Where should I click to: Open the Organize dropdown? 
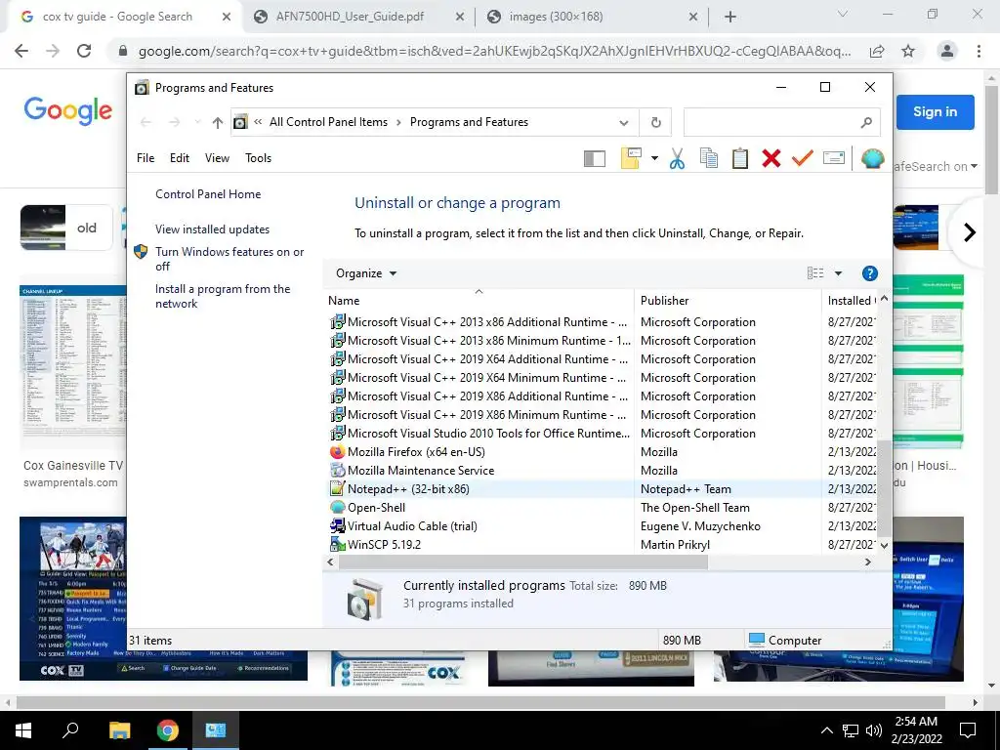tap(366, 273)
